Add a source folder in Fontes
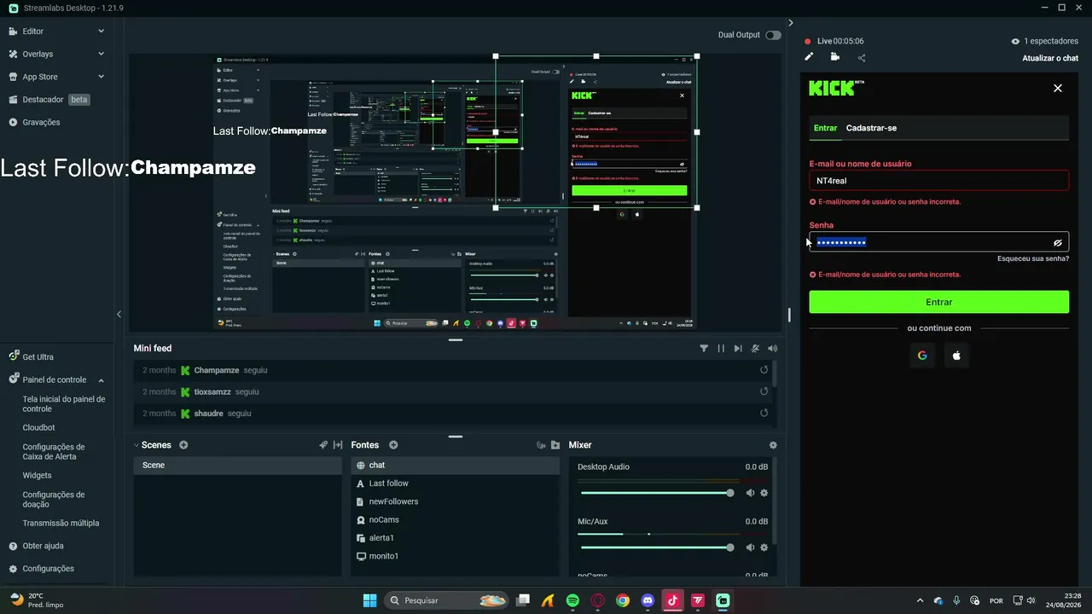Viewport: 1092px width, 614px height. (x=555, y=445)
